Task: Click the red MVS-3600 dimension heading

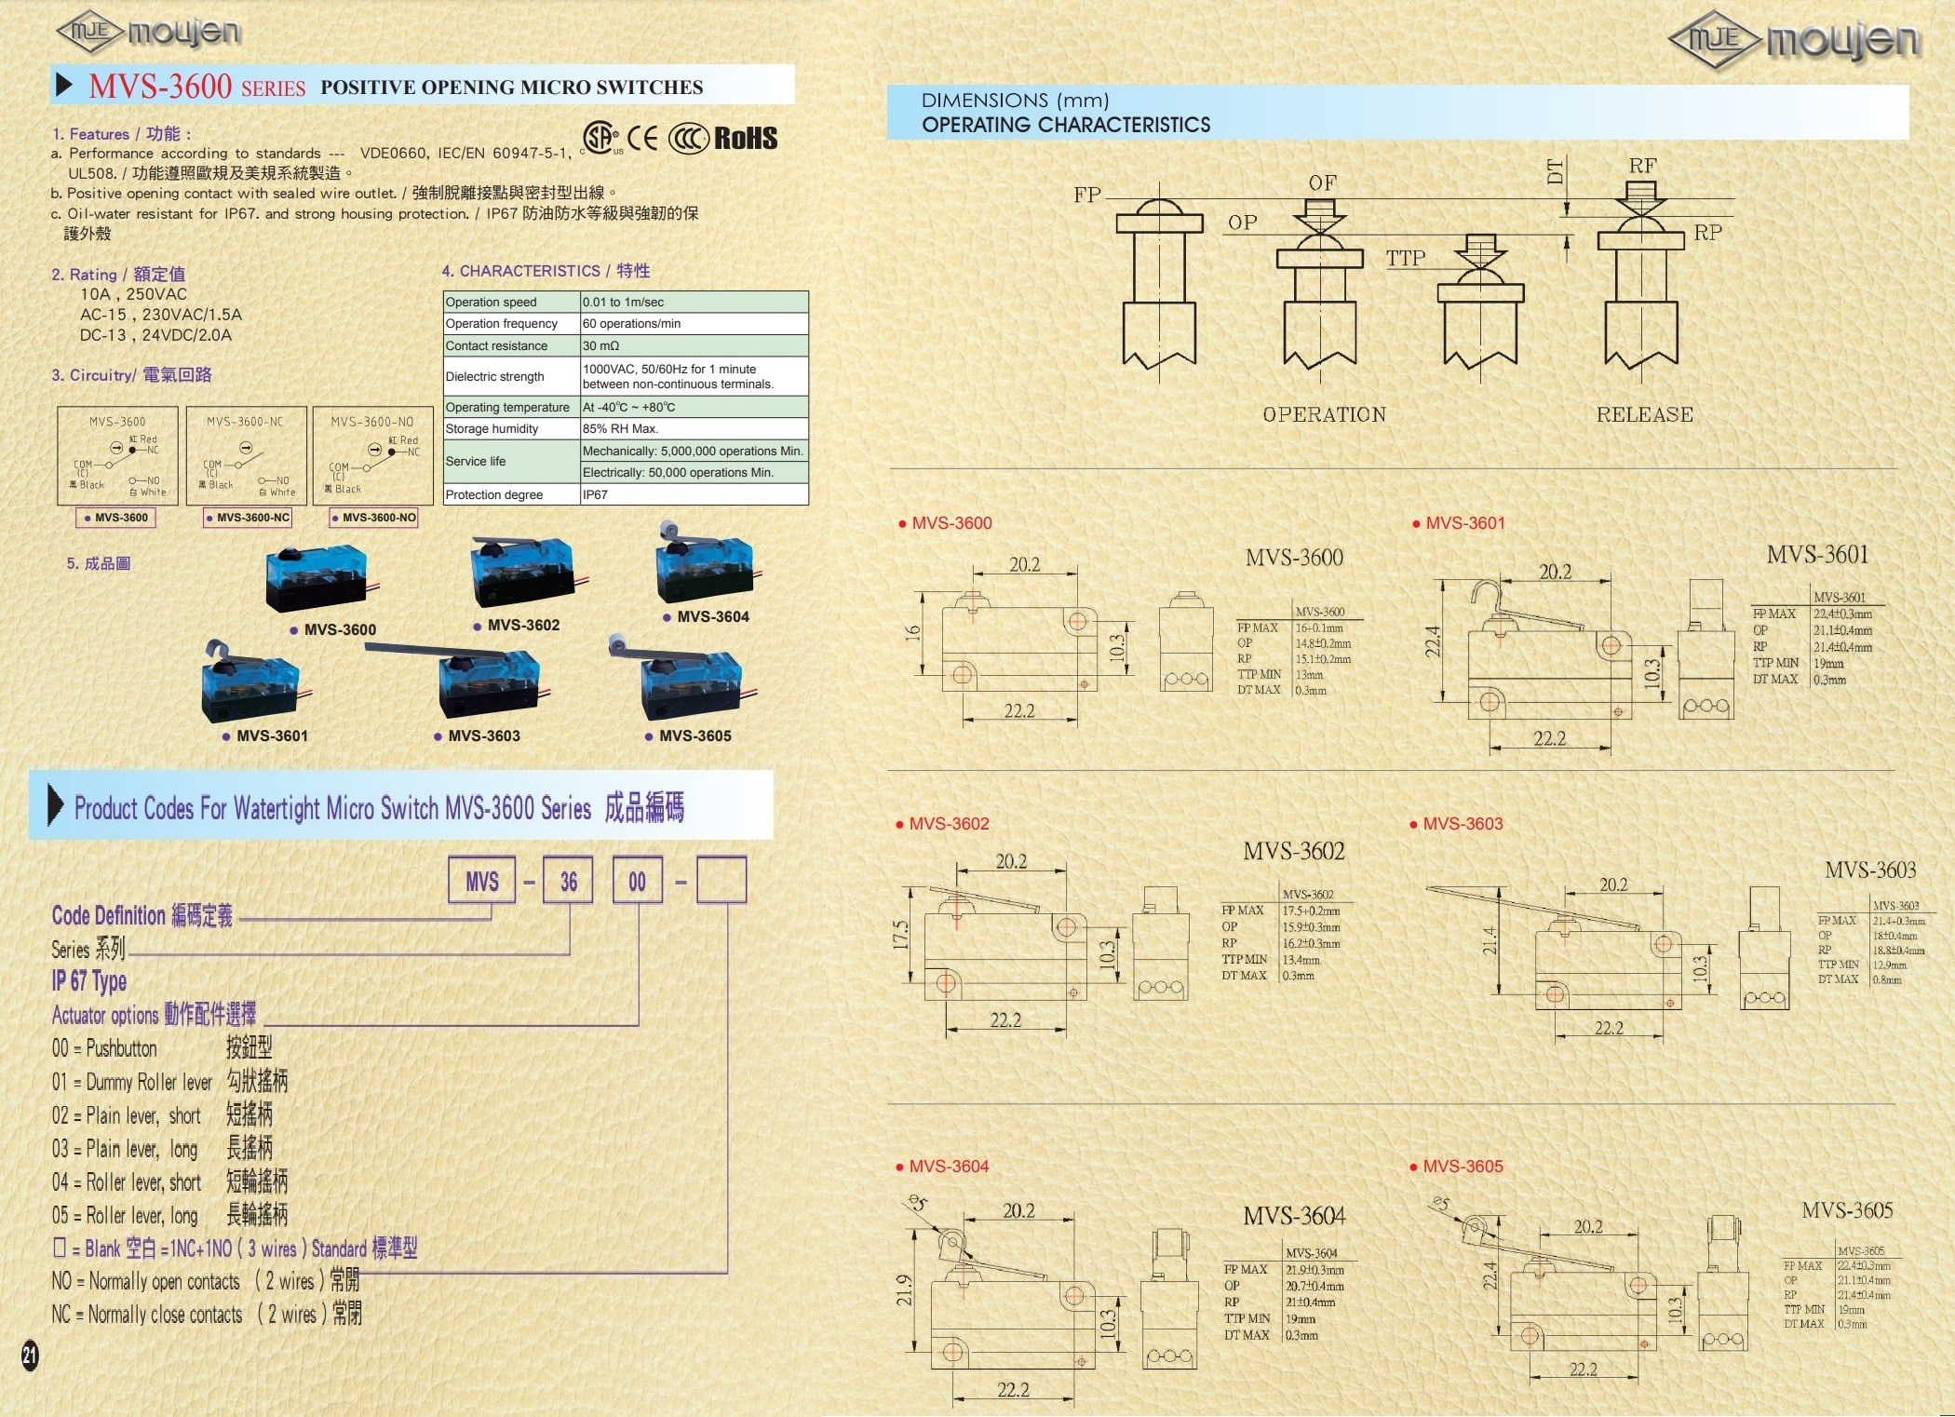Action: pyautogui.click(x=945, y=523)
